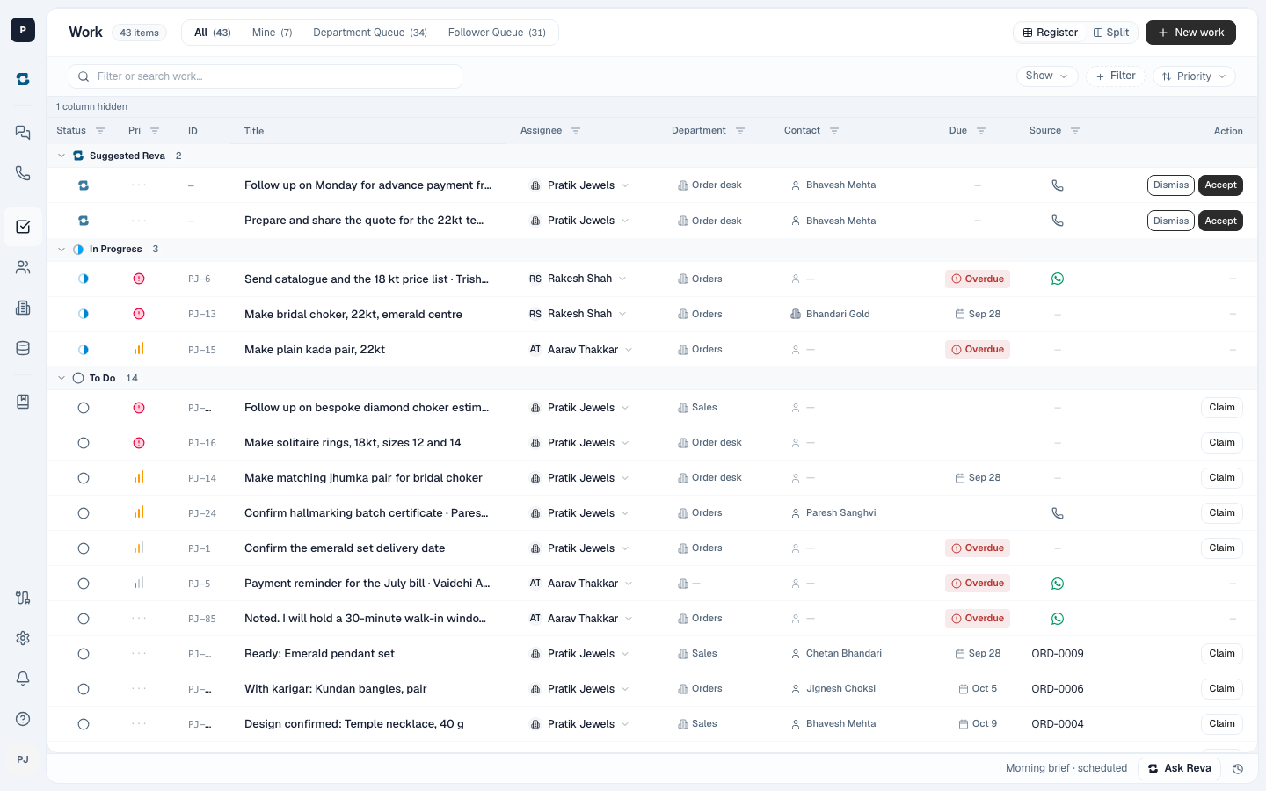This screenshot has width=1266, height=791.
Task: Click the filter icon on the Contact column
Action: click(834, 131)
